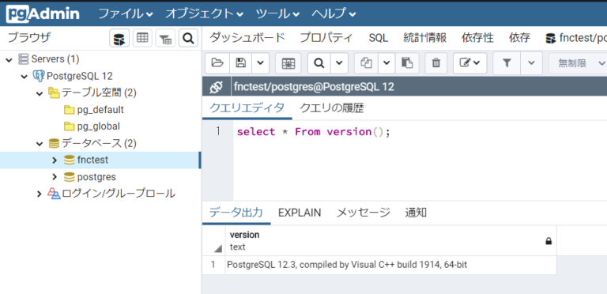Click the View Data table icon in browser
Image resolution: width=607 pixels, height=294 pixels.
[x=142, y=38]
